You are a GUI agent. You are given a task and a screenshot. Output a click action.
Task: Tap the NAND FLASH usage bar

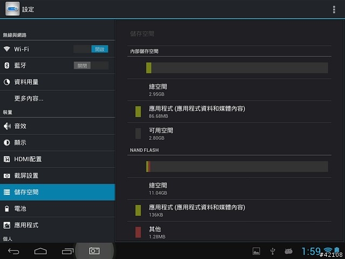coord(237,167)
